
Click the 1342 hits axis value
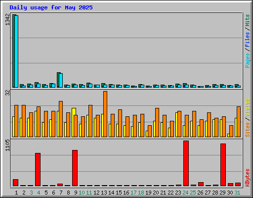click(7, 19)
